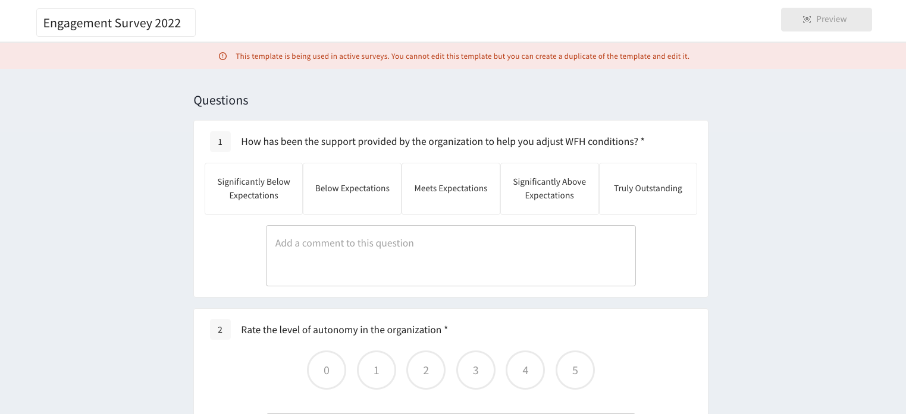
Task: Select Below Expectations option
Action: (x=352, y=189)
